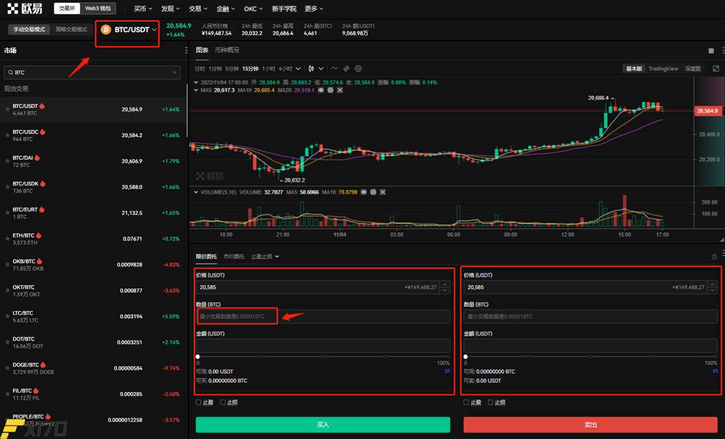Click the swap-unit icon in the buy panel
The width and height of the screenshot is (725, 439).
(447, 371)
